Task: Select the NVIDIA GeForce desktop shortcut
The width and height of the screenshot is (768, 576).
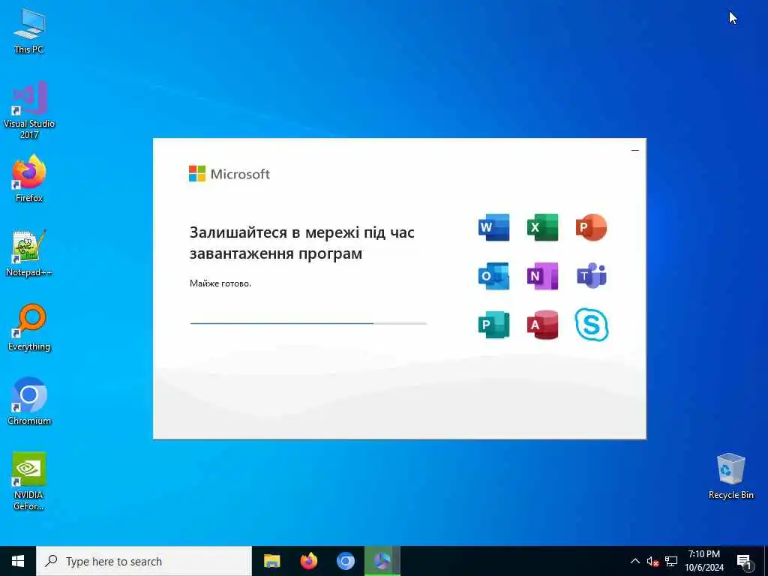Action: (29, 481)
